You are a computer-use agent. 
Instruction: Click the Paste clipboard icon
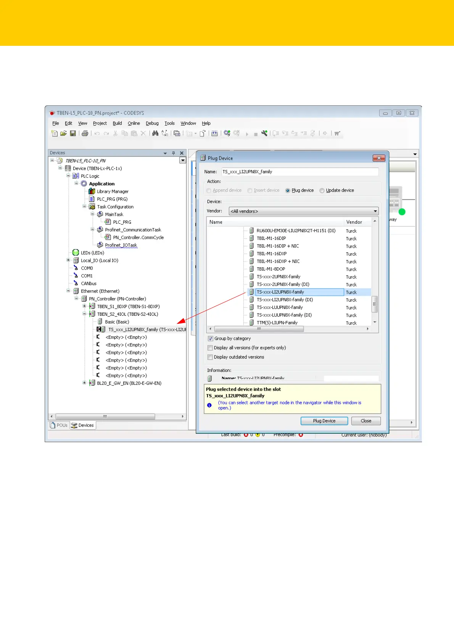point(134,133)
